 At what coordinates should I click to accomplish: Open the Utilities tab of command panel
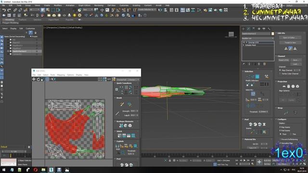(x=269, y=29)
